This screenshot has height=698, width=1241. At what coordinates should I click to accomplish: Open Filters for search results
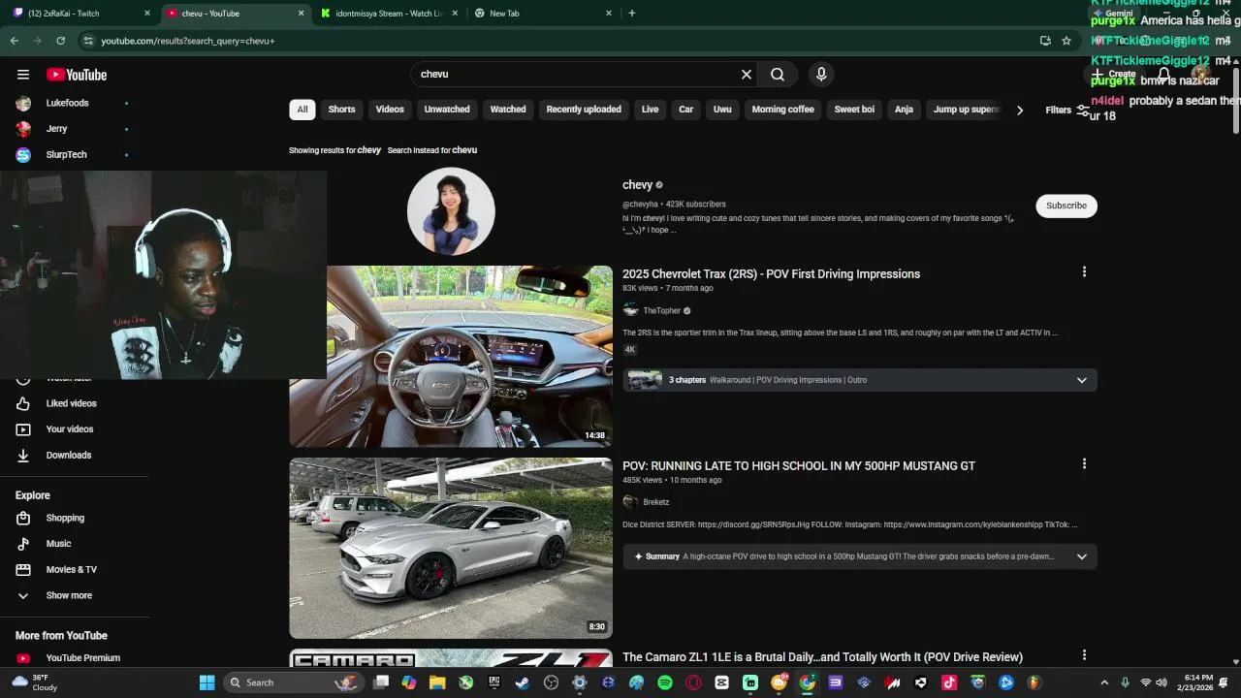pyautogui.click(x=1067, y=110)
